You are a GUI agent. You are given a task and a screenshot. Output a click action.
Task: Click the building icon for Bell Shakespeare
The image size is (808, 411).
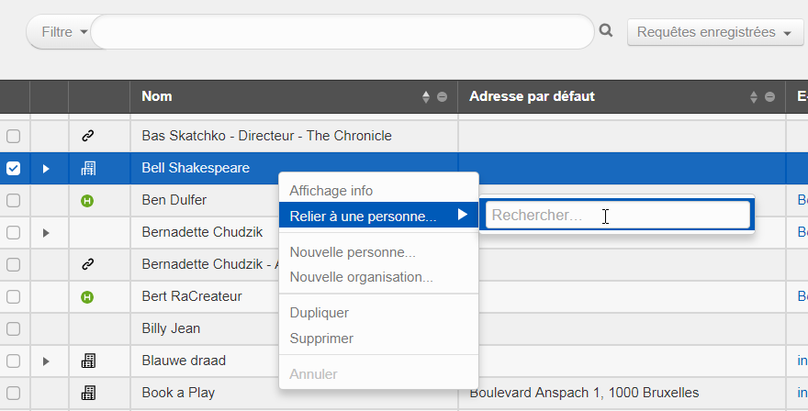[x=88, y=168]
